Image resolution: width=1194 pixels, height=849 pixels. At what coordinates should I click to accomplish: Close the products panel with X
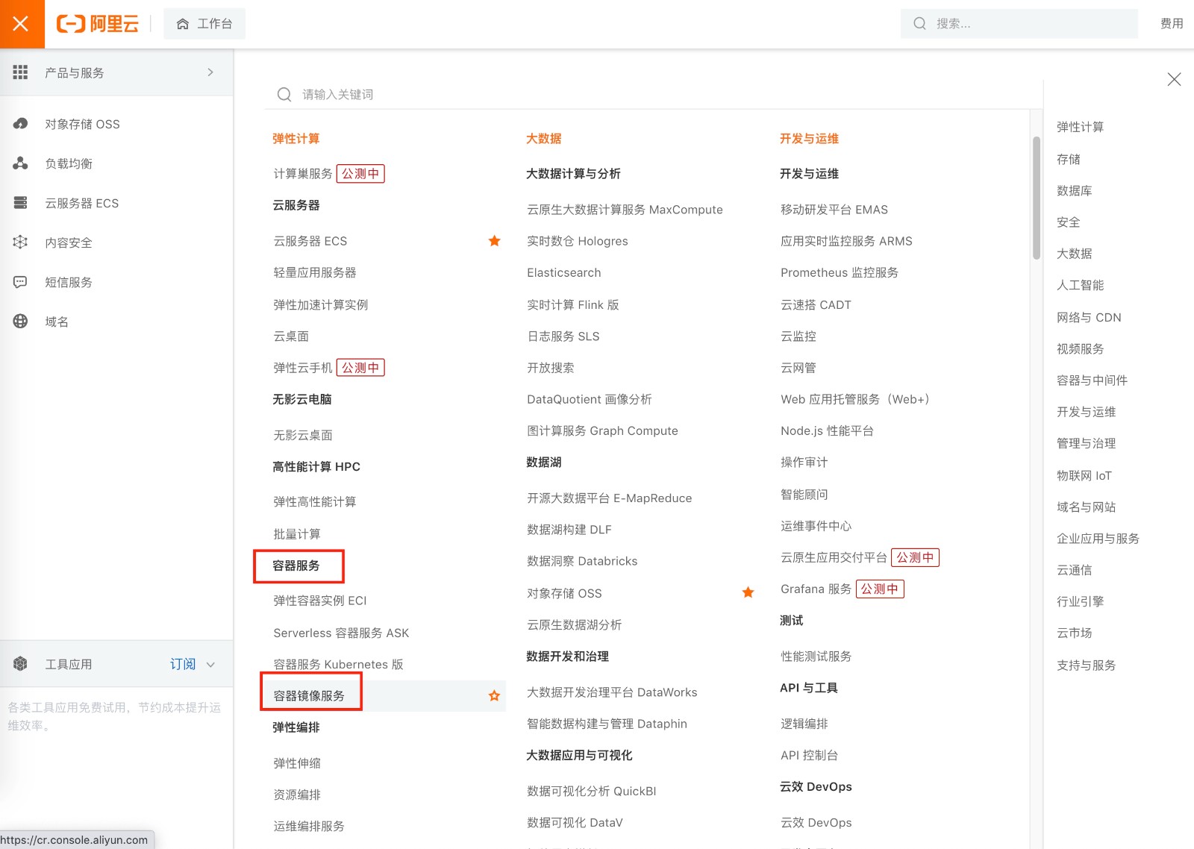coord(1174,79)
